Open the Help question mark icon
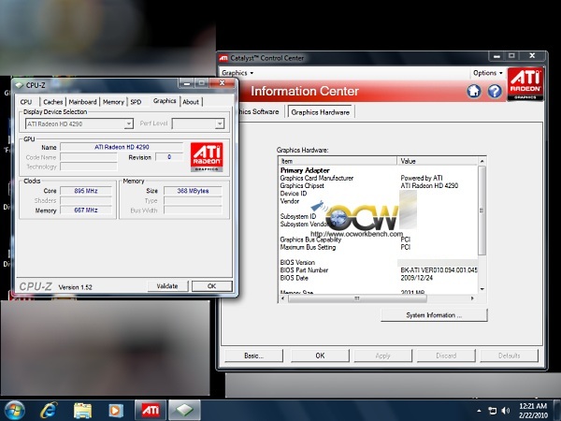The image size is (561, 421). 495,91
